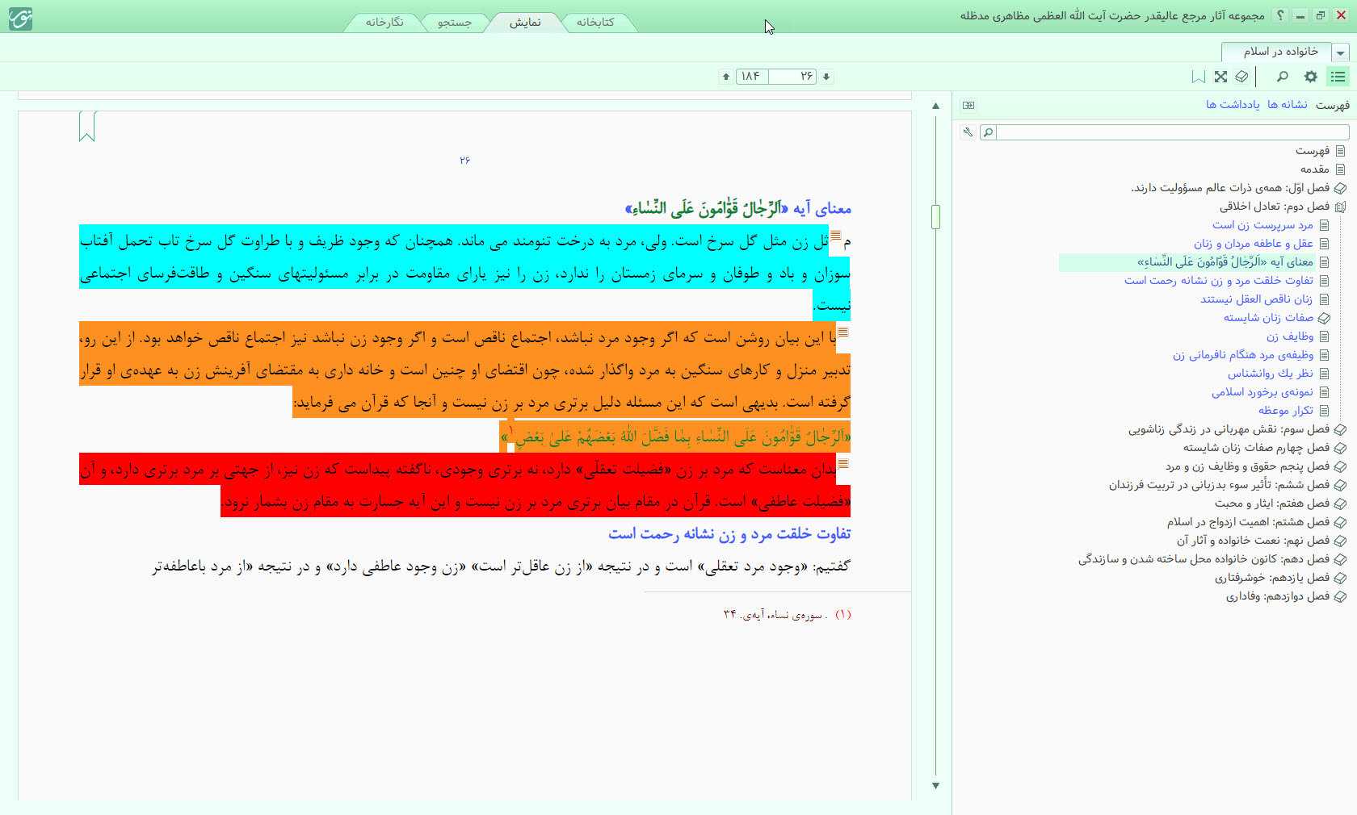Collapse the side panel with the arrow box icon
The height and width of the screenshot is (815, 1357).
(x=968, y=105)
